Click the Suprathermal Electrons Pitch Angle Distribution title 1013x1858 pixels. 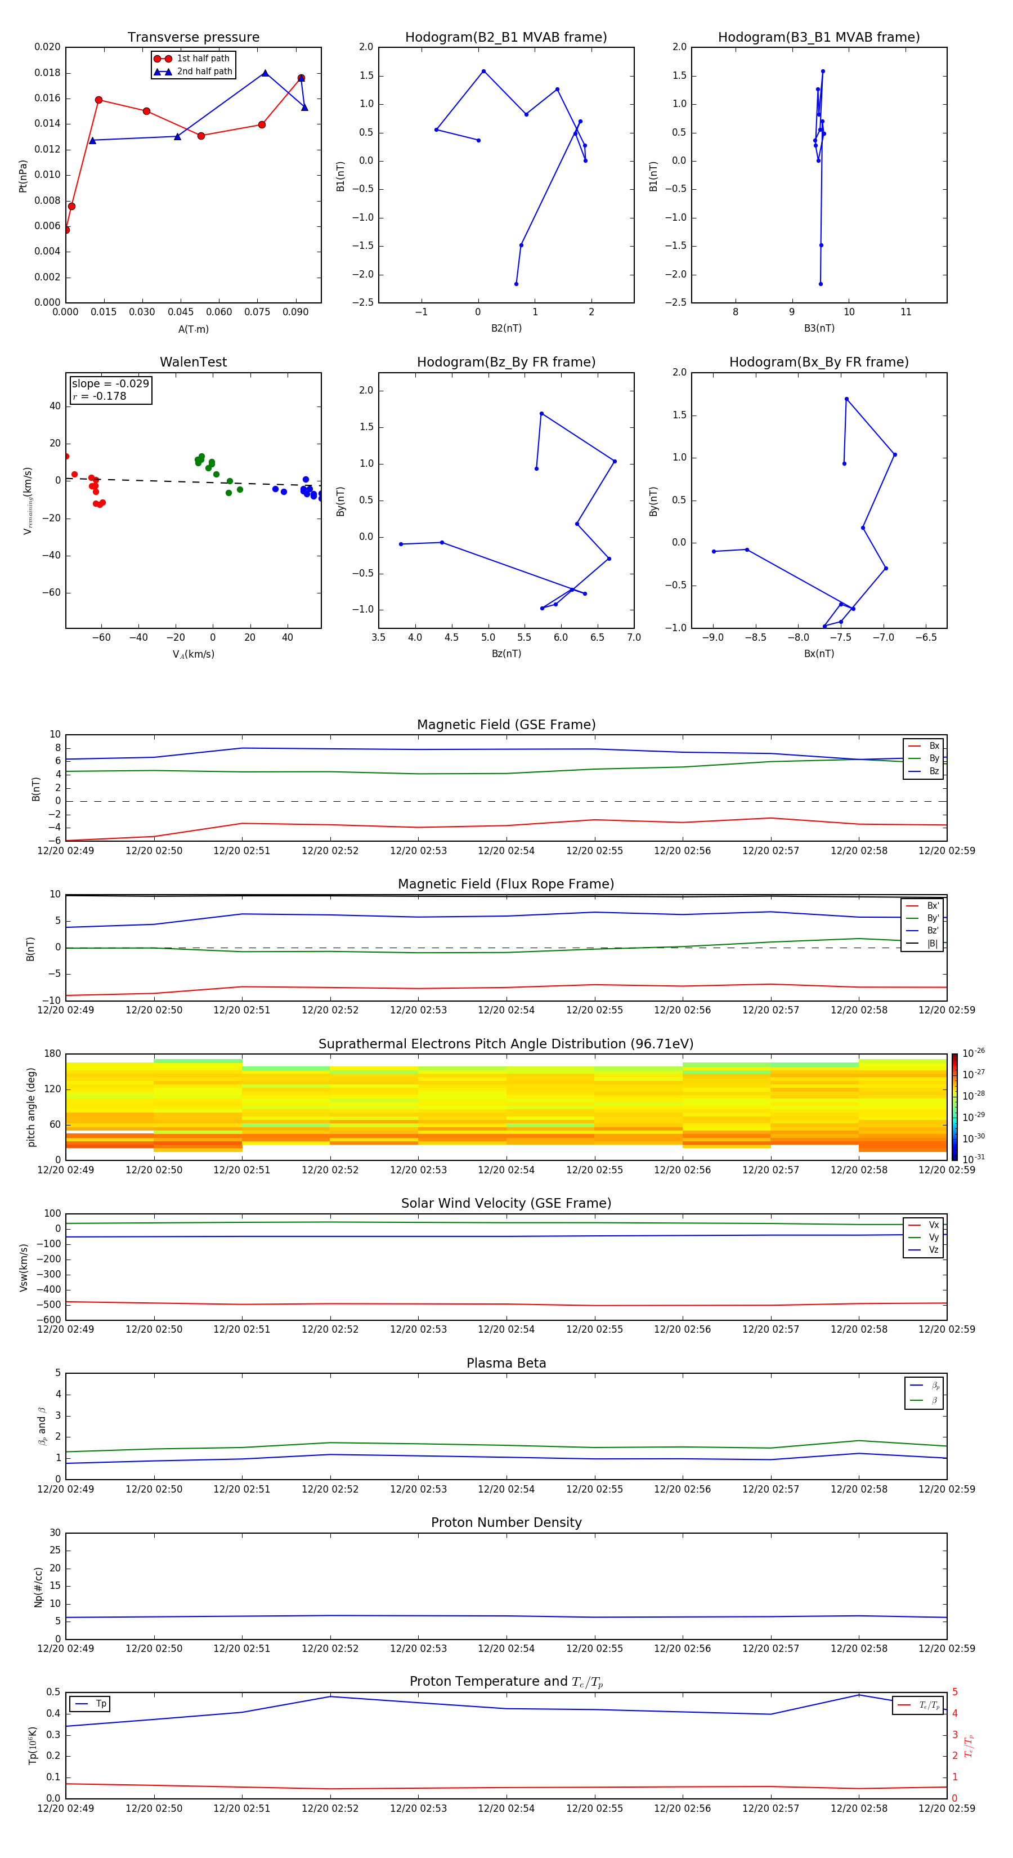pos(506,1044)
